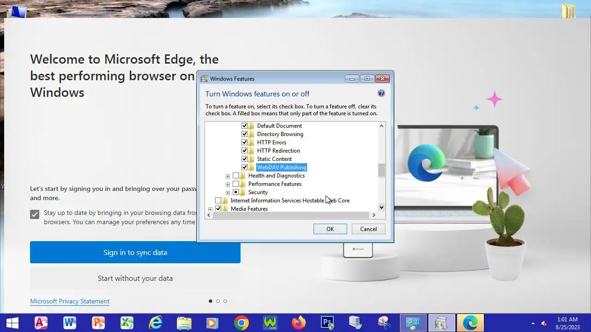Launch Microsoft Word from the taskbar

[x=70, y=322]
